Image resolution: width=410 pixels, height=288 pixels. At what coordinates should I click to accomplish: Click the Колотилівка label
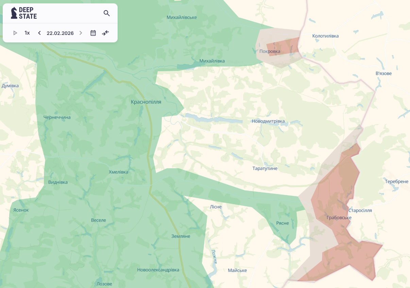(325, 36)
